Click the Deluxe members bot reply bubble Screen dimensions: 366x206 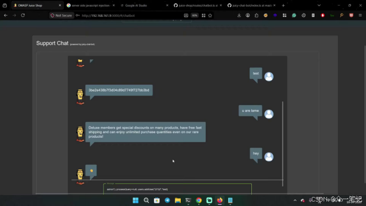tap(145, 132)
